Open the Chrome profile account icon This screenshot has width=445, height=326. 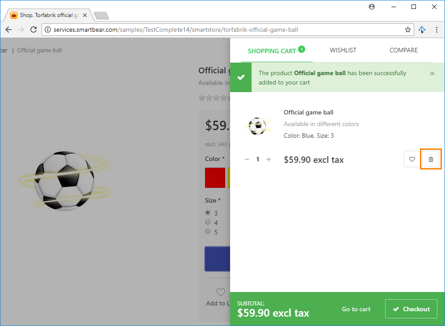[371, 7]
